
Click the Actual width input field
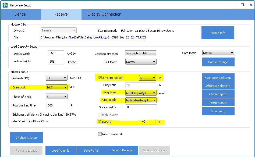click(56, 53)
